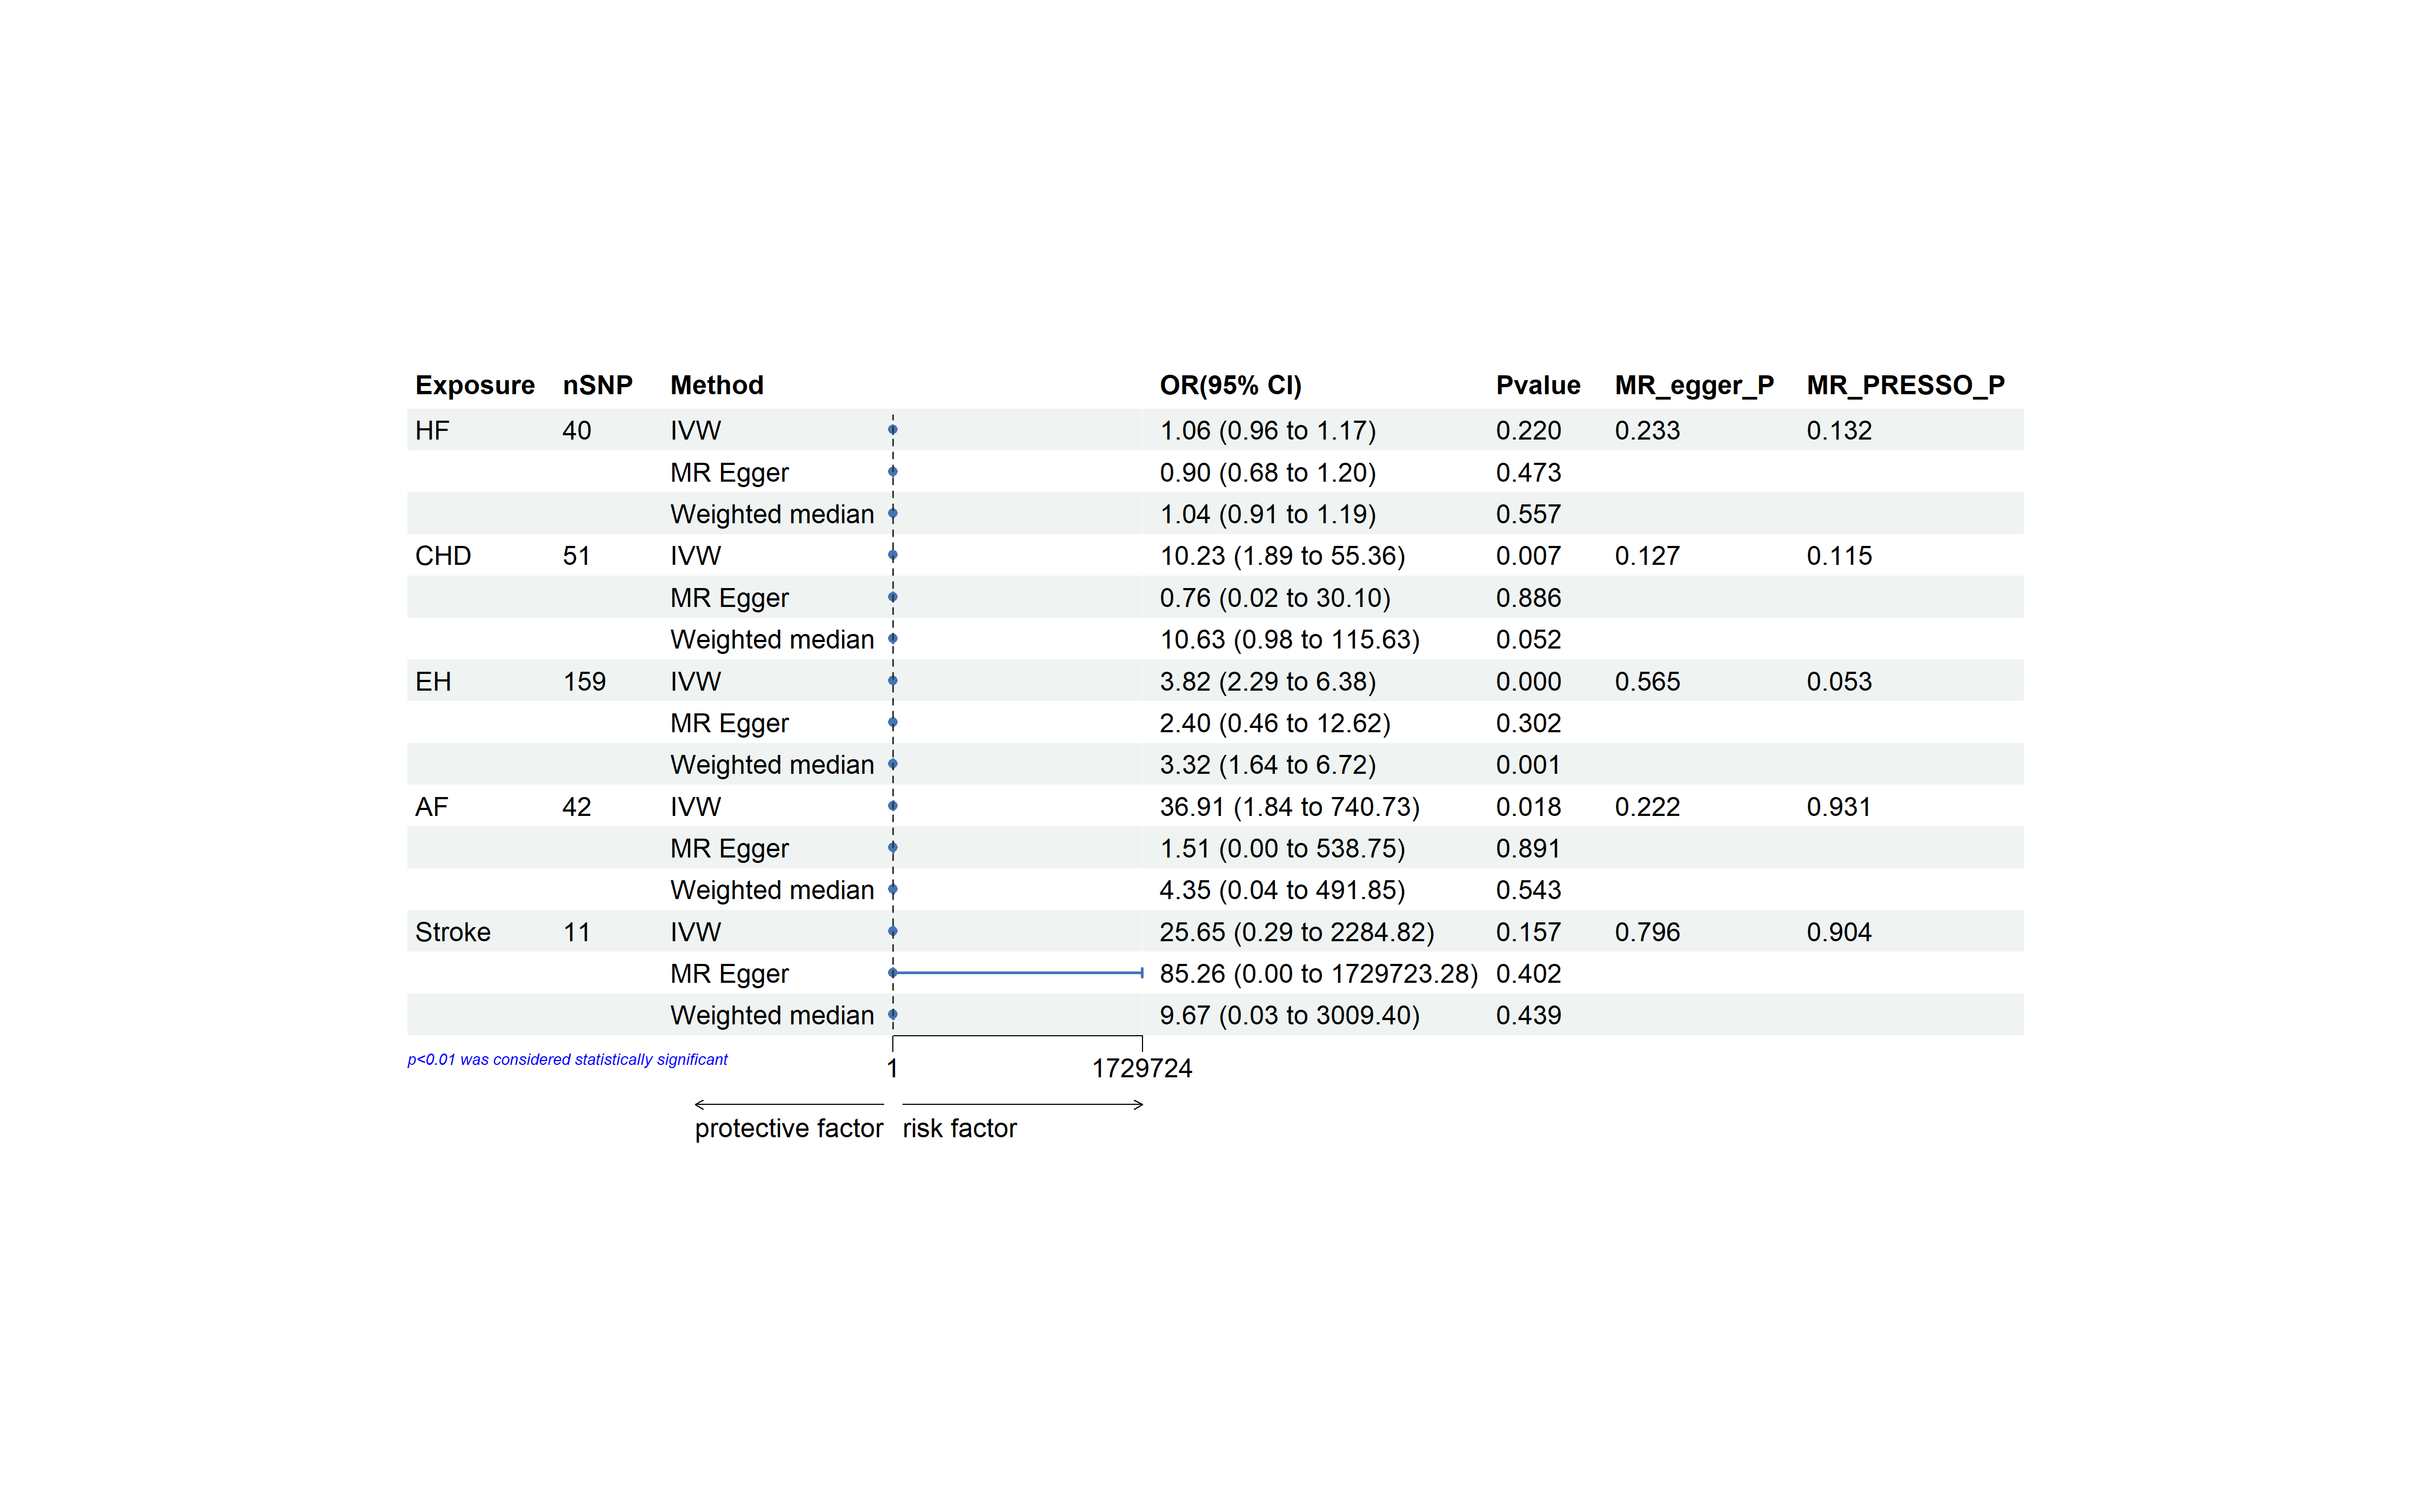Click the "protective factor" label
This screenshot has height=1512, width=2432.
(x=789, y=1128)
